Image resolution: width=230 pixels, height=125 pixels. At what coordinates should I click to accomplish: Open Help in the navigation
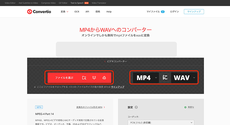tap(109, 12)
